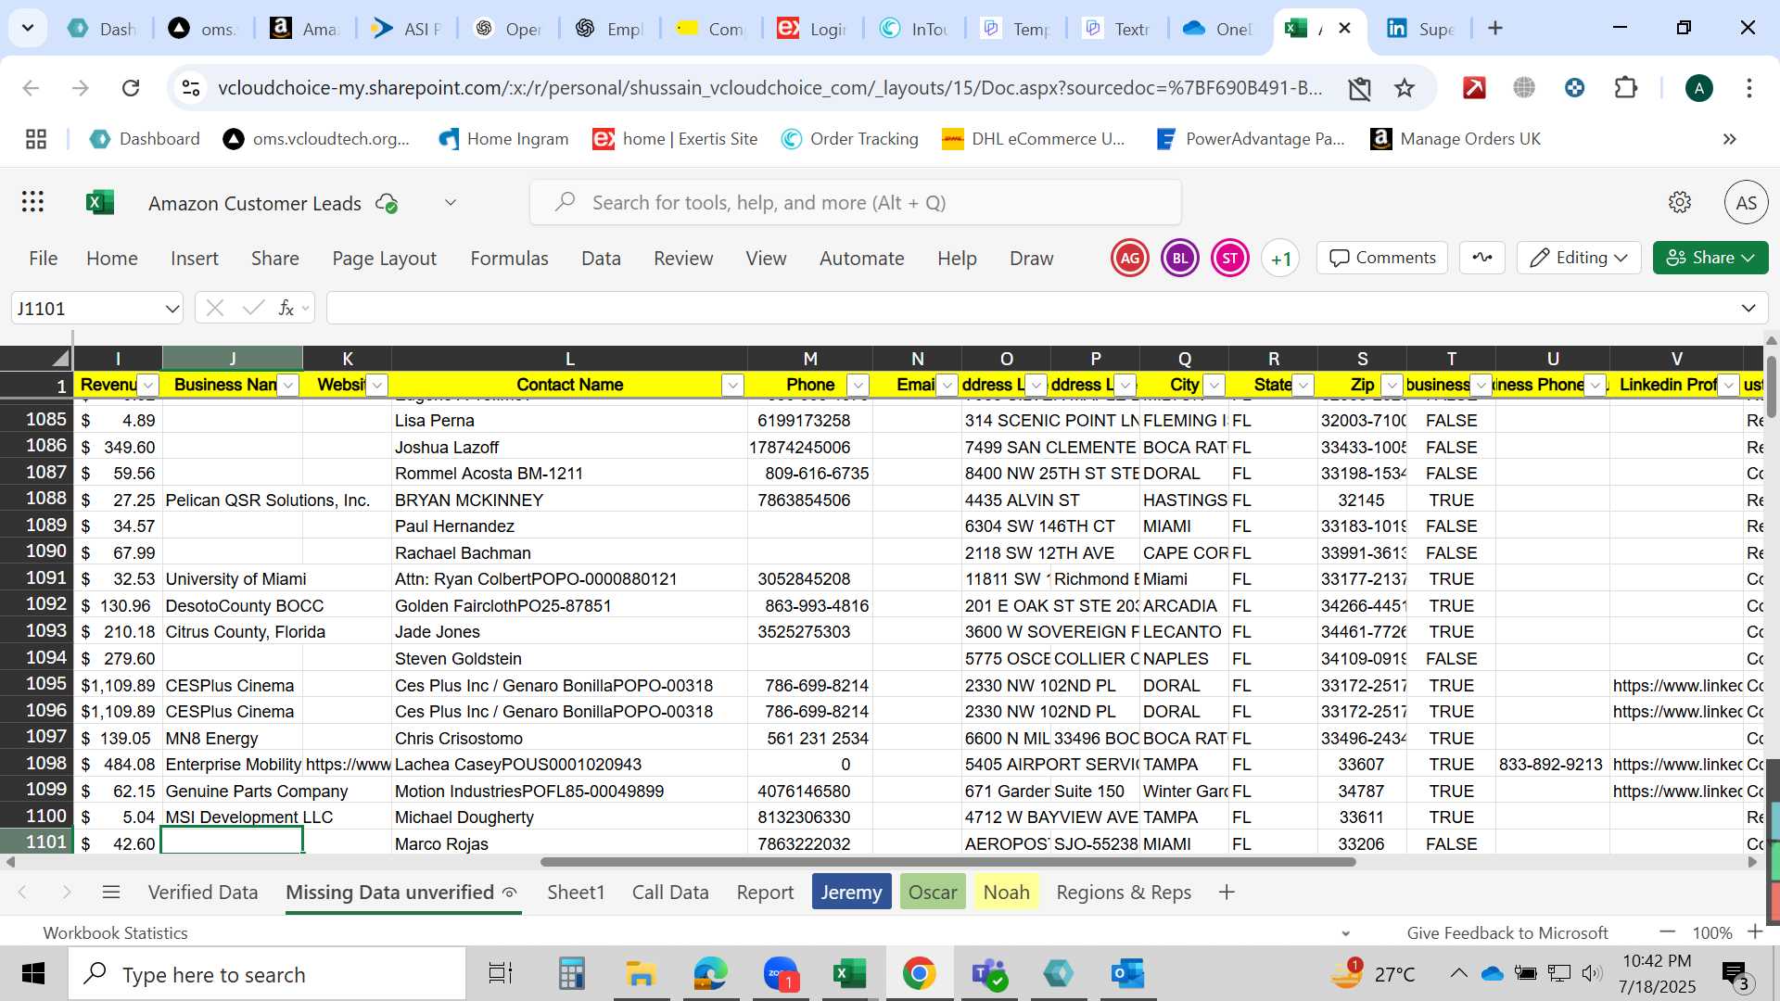
Task: Click Give Feedback to Microsoft
Action: [x=1507, y=933]
